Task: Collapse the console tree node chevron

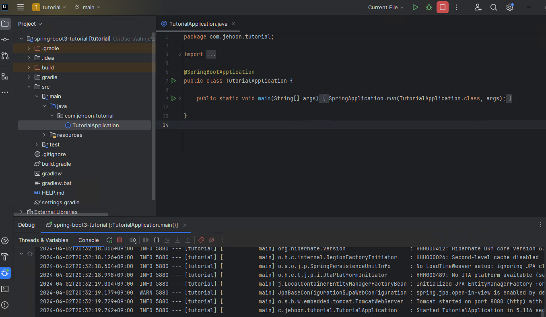Action: click(x=21, y=253)
